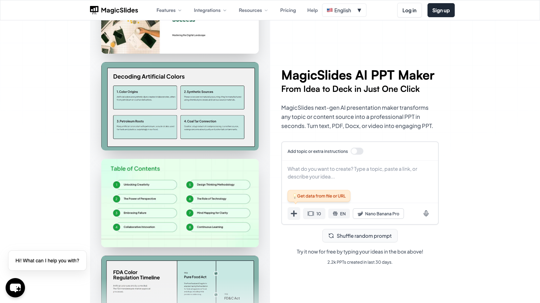This screenshot has height=303, width=540.
Task: Click the 'Embracing Failure' contents item
Action: 135,213
